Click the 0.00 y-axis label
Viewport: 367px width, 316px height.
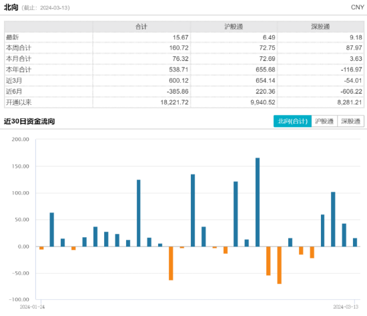pos(23,247)
